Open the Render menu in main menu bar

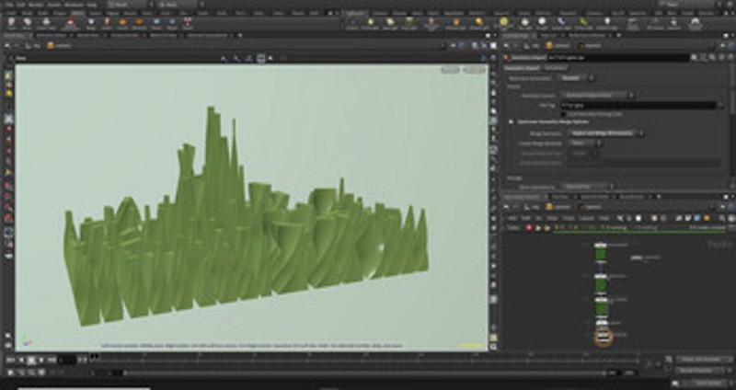pyautogui.click(x=36, y=5)
